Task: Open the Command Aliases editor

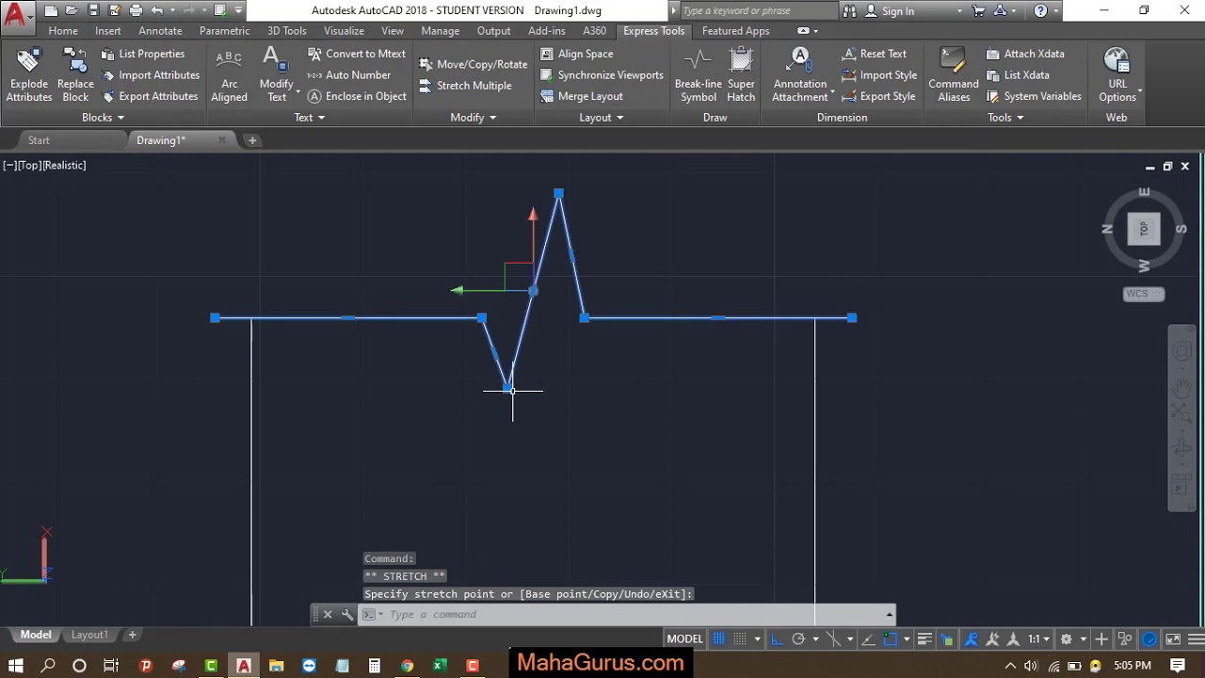Action: point(954,74)
